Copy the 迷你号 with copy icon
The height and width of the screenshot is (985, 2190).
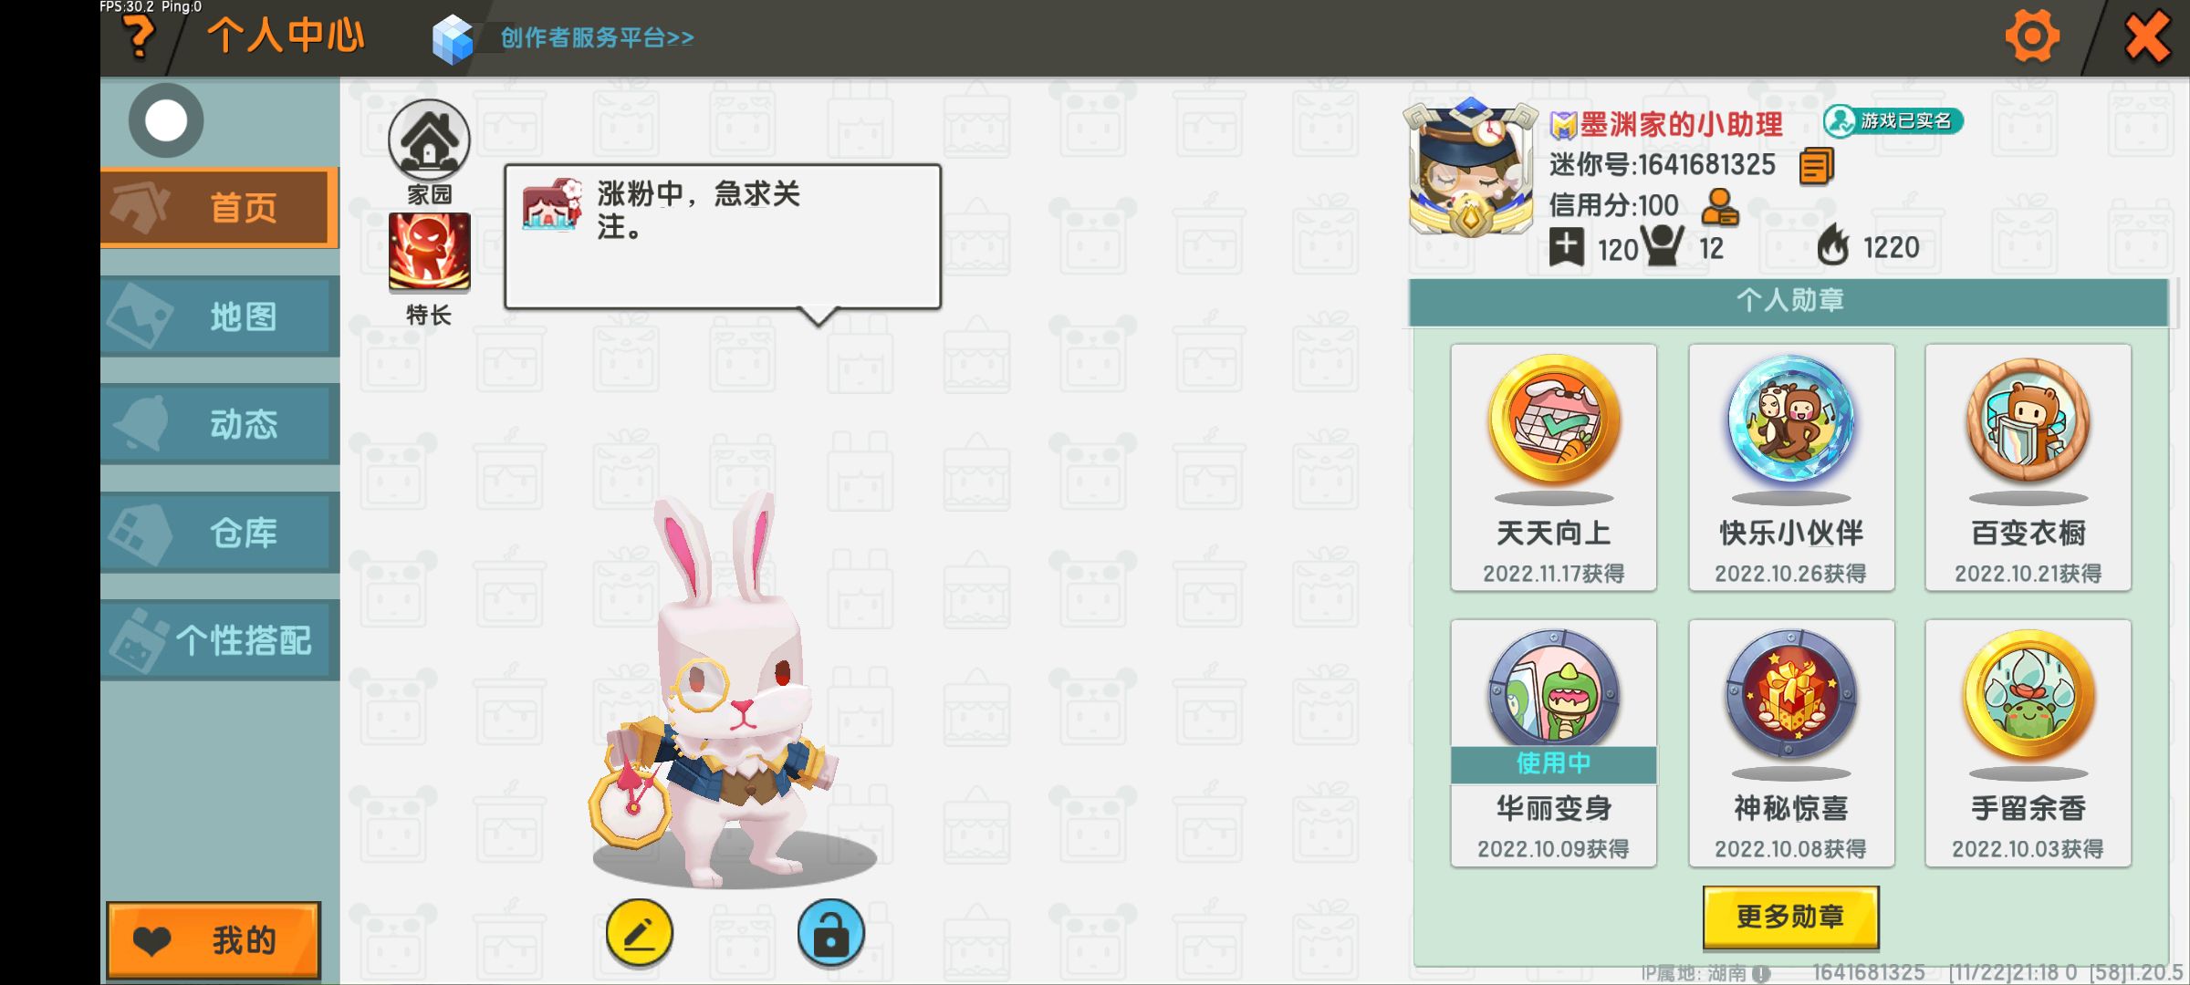(1816, 166)
